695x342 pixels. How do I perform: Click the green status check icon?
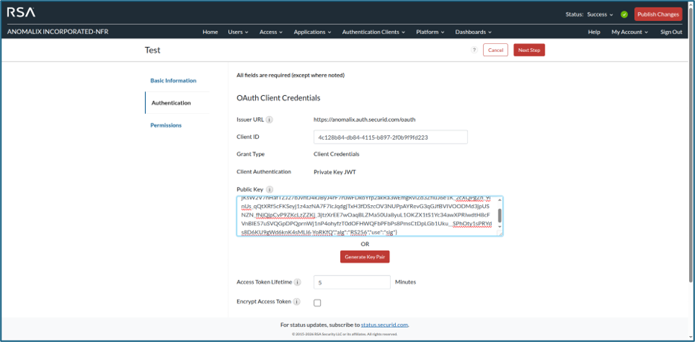(x=624, y=14)
